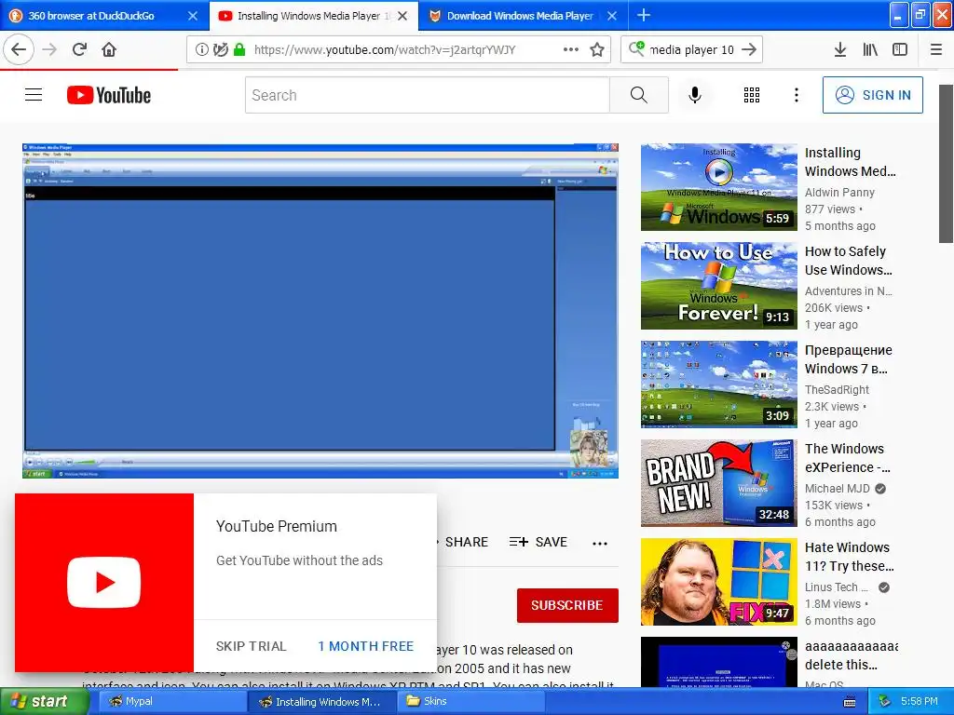Open the 3:09 Windows 7 desktop thumbnail
Viewport: 954px width, 715px height.
(719, 384)
